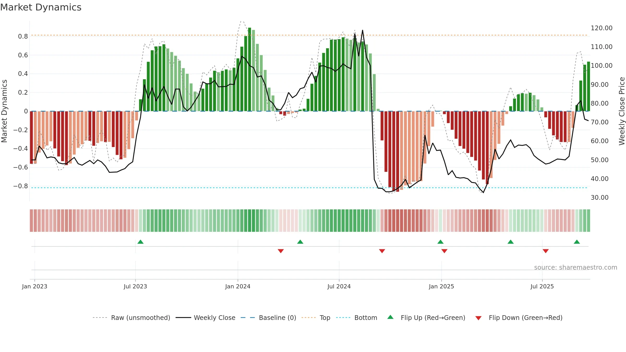Click the 60.00 price tick label
626x352 pixels.
point(600,141)
